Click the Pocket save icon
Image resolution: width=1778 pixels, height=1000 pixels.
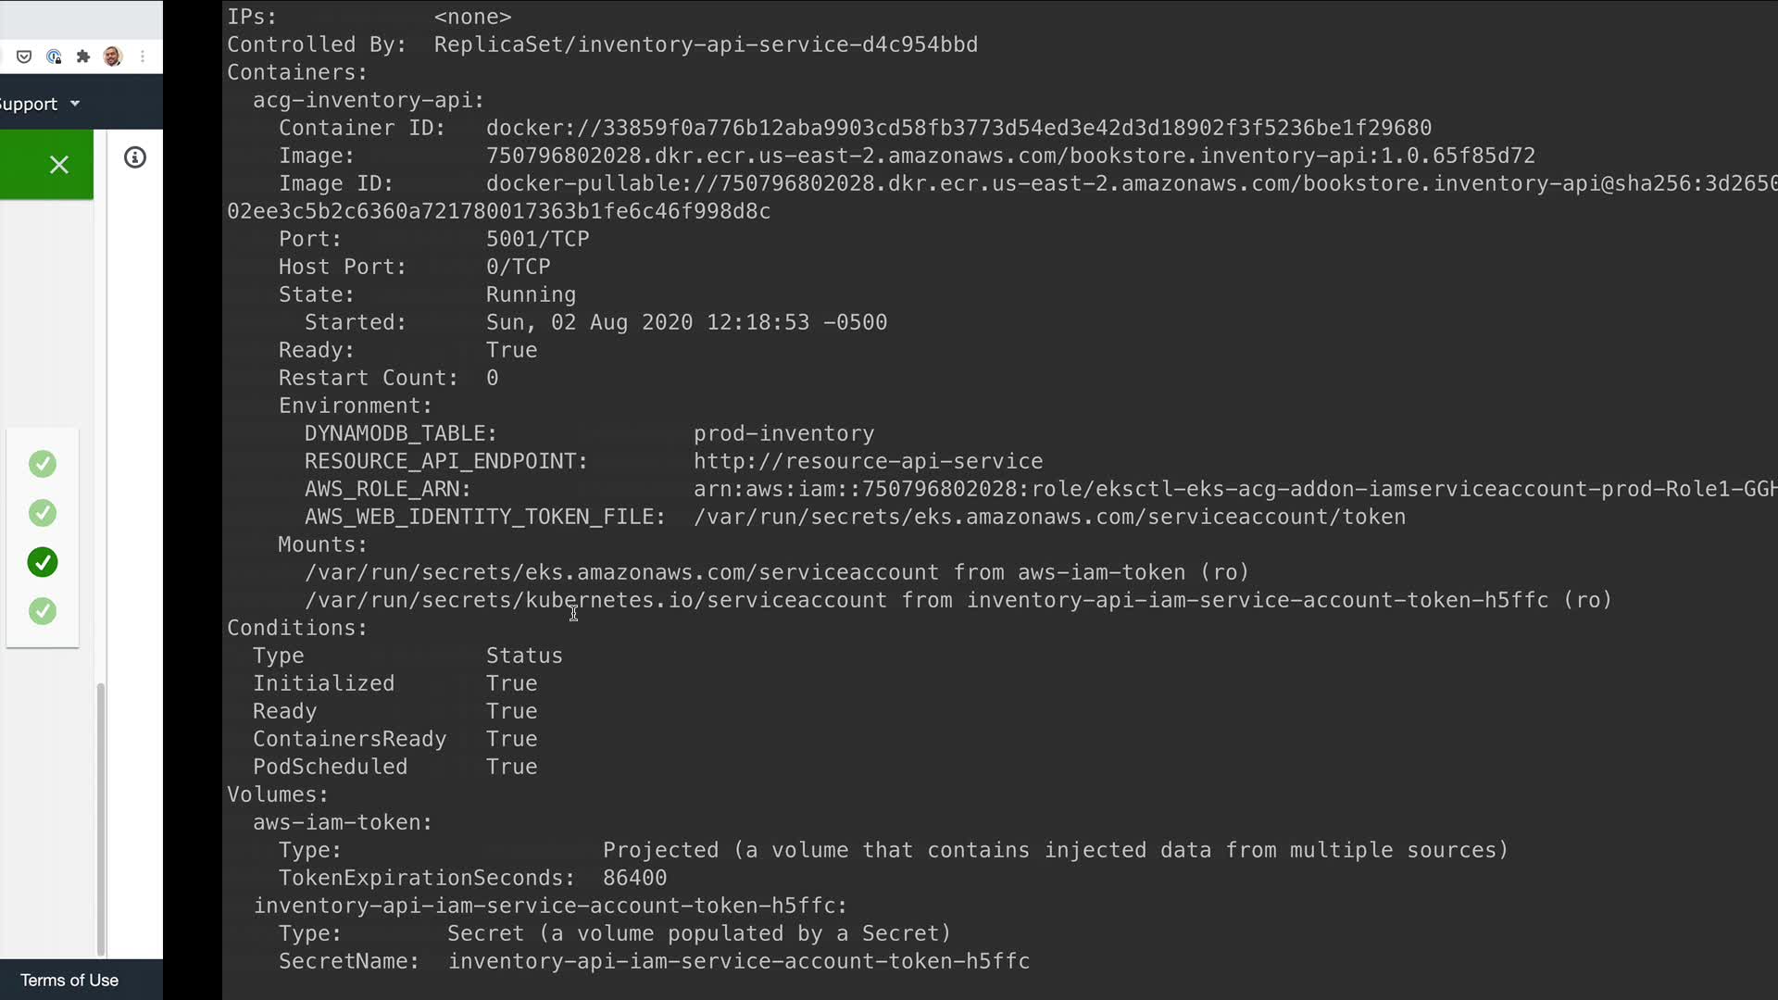[24, 56]
